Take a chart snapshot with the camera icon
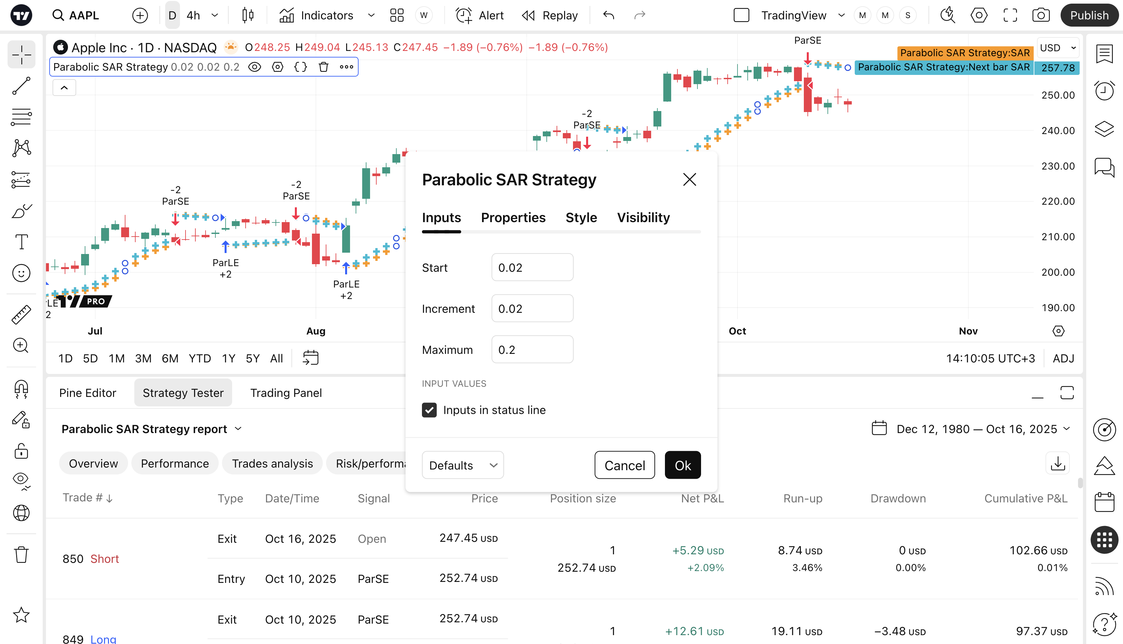The height and width of the screenshot is (644, 1123). [1041, 15]
